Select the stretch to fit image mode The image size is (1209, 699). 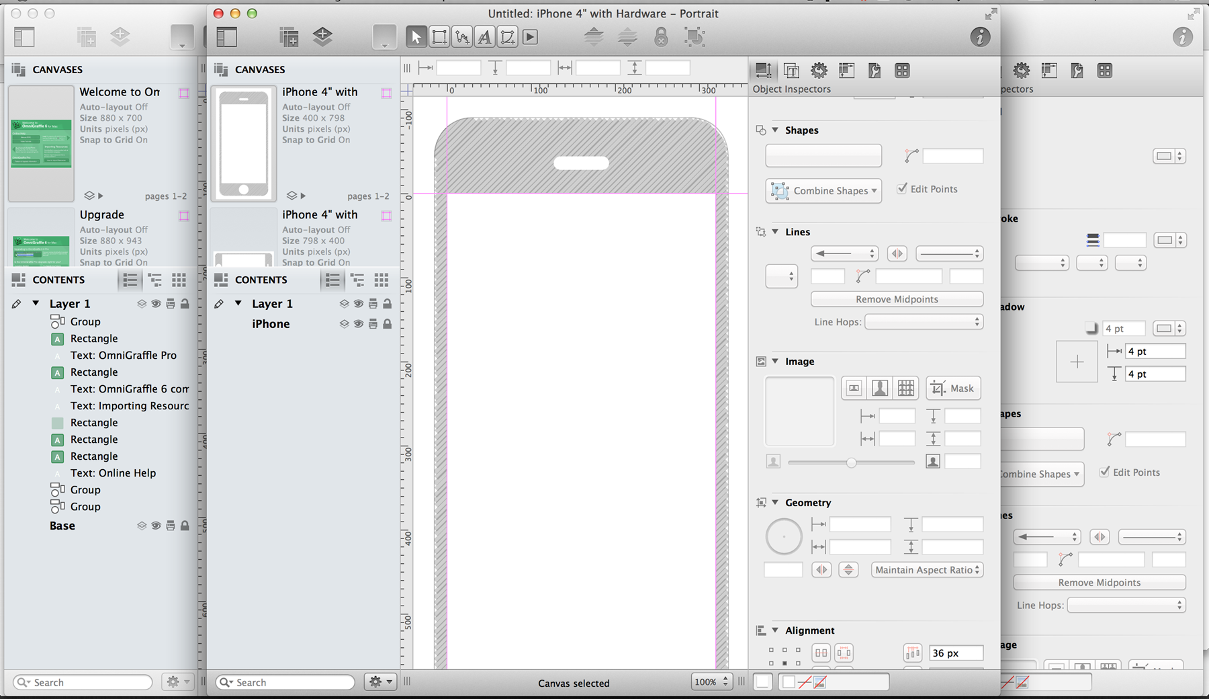pyautogui.click(x=879, y=388)
